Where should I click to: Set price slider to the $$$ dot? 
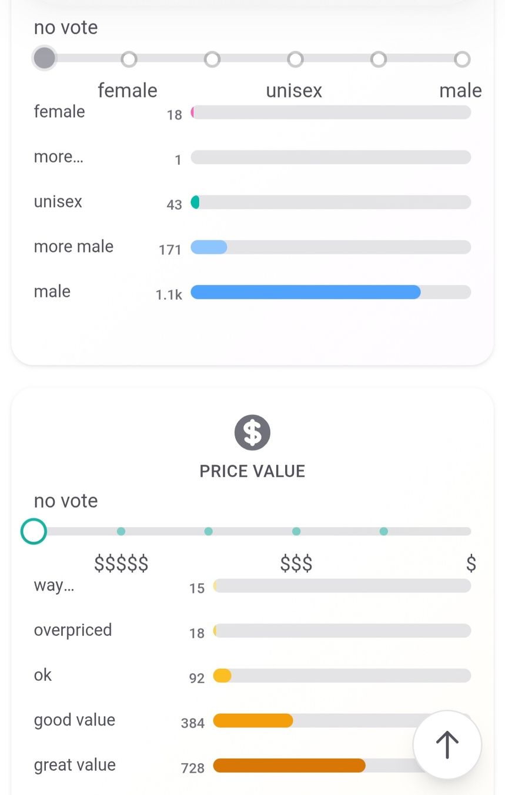point(296,531)
